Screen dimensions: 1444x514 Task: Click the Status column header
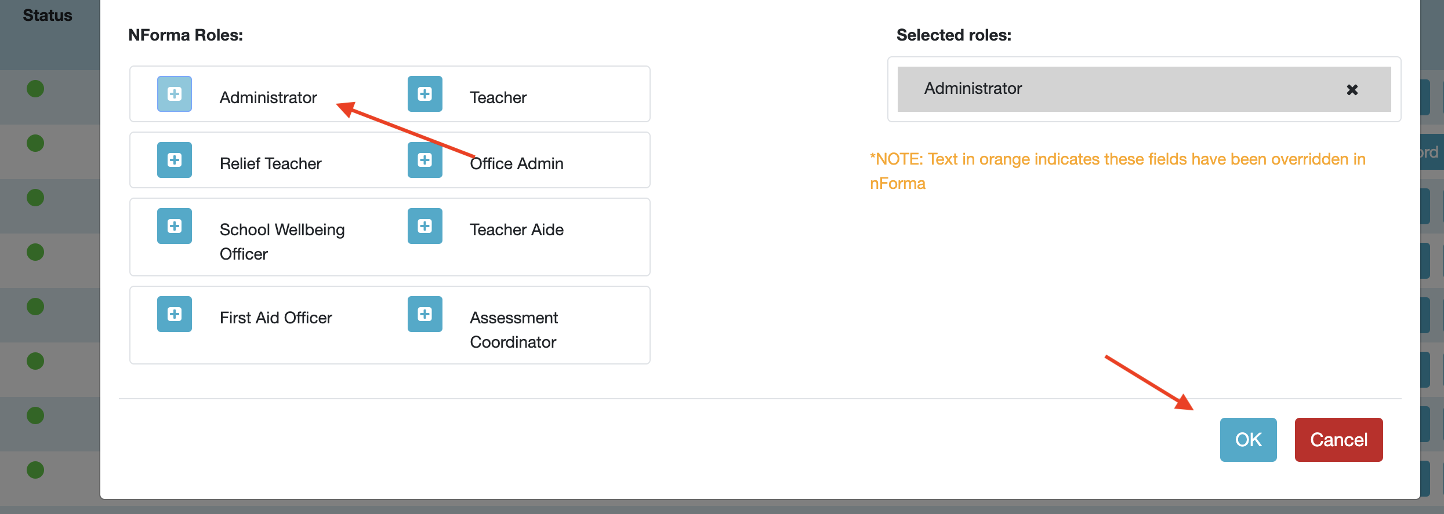(x=48, y=16)
